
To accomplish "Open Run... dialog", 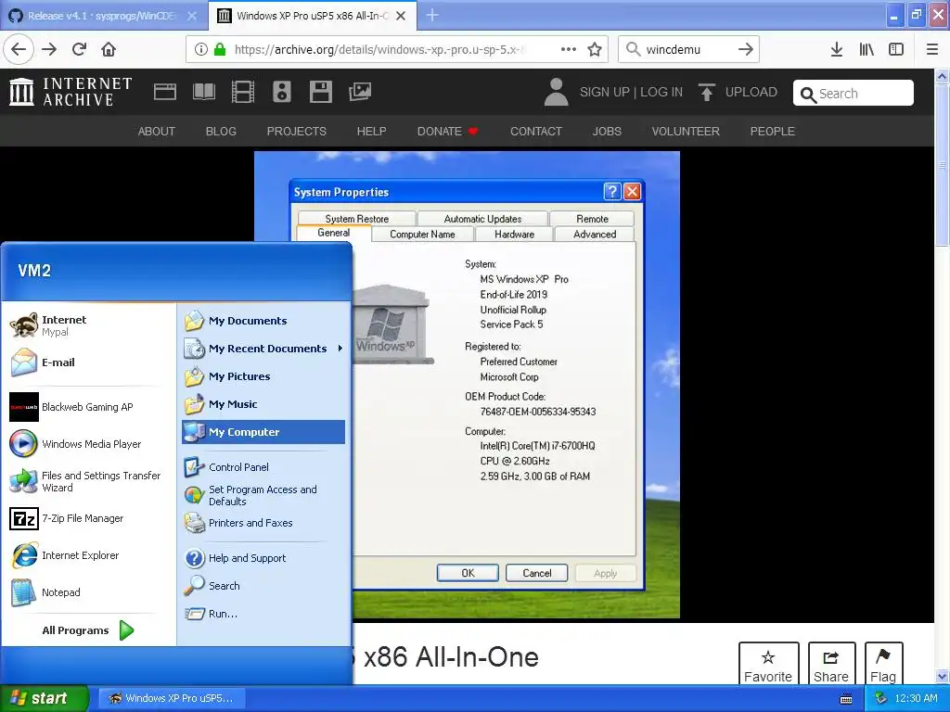I will tap(263, 614).
